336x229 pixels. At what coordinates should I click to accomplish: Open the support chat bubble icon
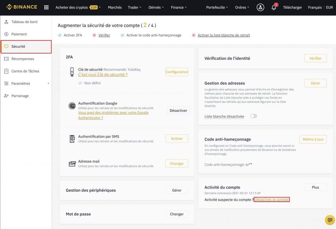[x=329, y=219]
